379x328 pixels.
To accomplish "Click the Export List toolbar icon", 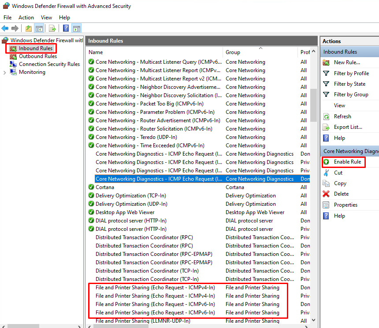I will (x=52, y=29).
